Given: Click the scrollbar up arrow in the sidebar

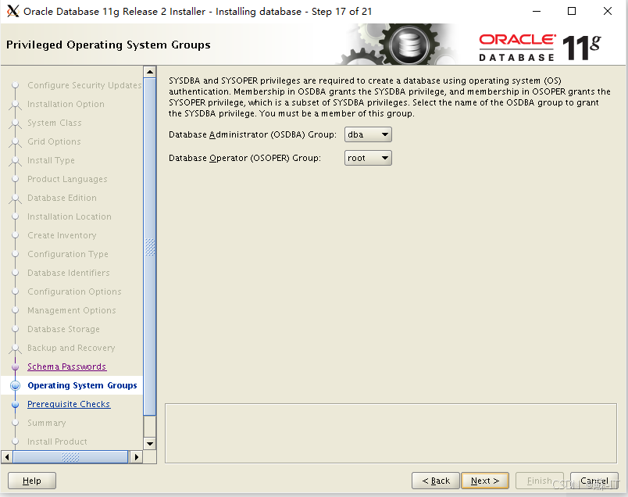Looking at the screenshot, I should [x=151, y=72].
